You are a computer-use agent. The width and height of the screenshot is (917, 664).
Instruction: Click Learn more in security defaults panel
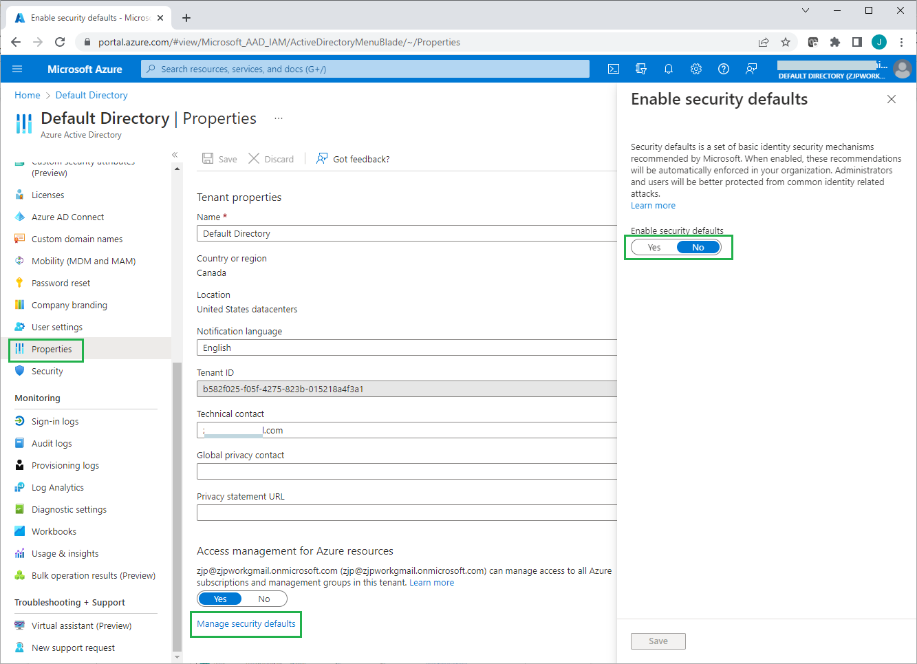[653, 206]
